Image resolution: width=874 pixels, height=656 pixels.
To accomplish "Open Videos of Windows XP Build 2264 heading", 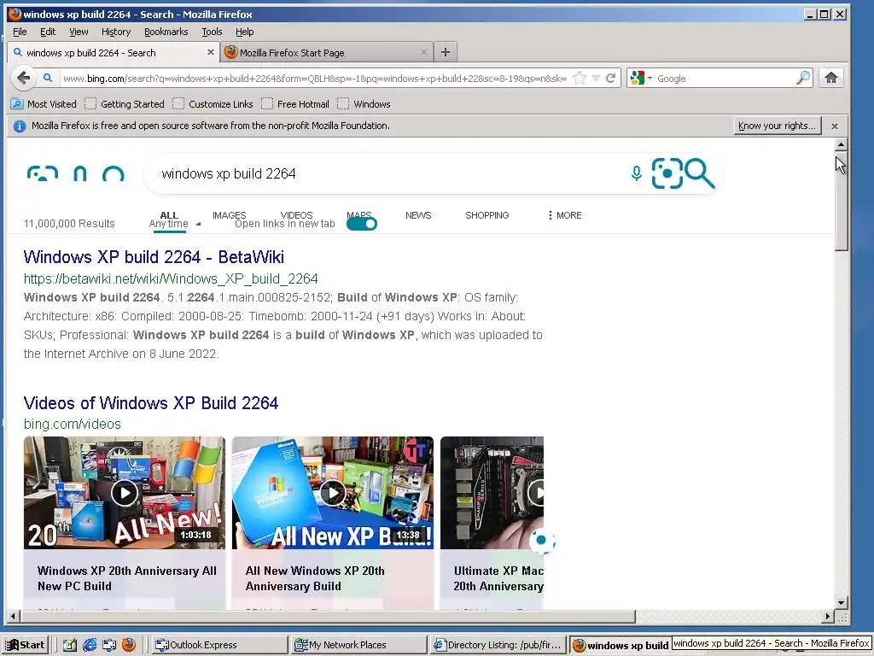I will pos(150,403).
